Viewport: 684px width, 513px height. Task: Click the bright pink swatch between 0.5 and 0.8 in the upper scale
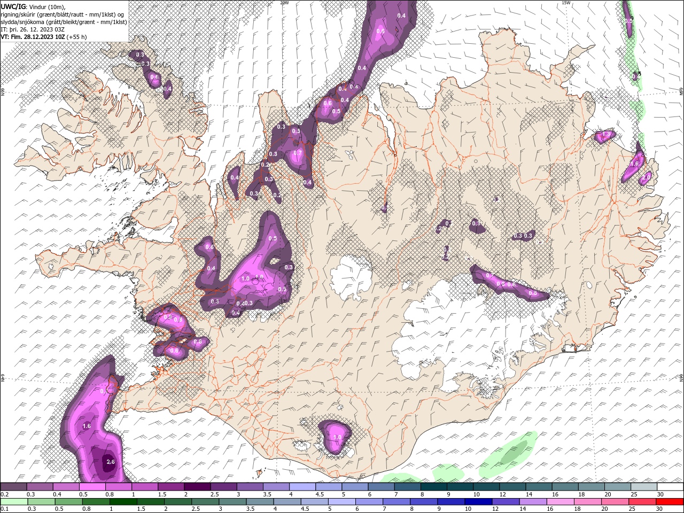tap(92, 487)
